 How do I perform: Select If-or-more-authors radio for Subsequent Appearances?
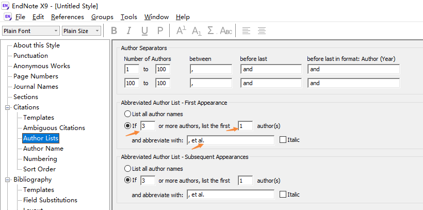127,180
